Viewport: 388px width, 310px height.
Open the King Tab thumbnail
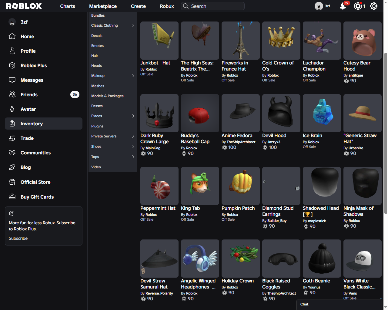(x=200, y=186)
